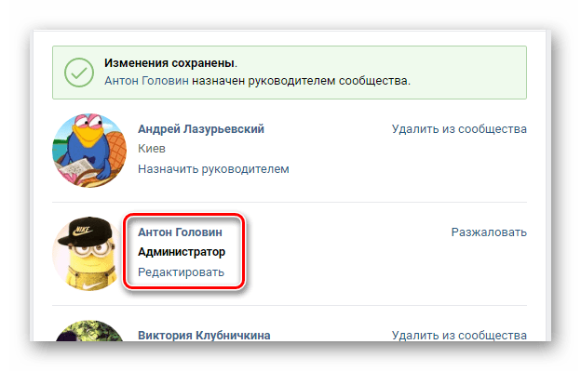Select the Администратор role label
The width and height of the screenshot is (581, 371).
tap(182, 252)
